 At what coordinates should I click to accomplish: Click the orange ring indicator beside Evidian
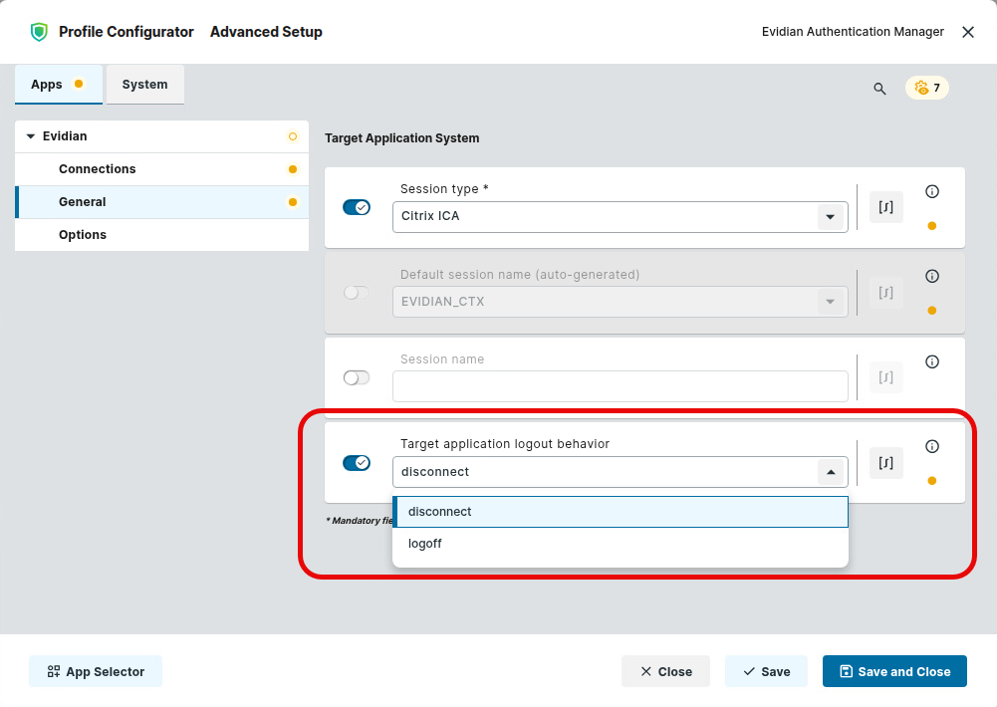[x=293, y=136]
